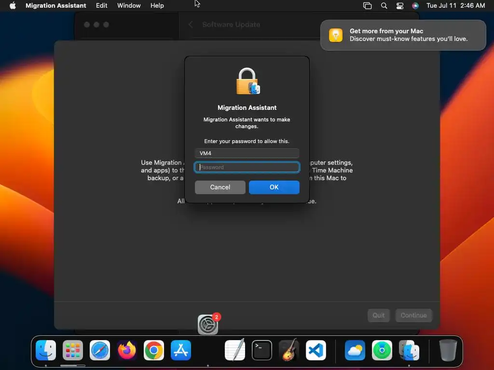Open System Settings icon with badge
The height and width of the screenshot is (370, 494).
tap(208, 324)
